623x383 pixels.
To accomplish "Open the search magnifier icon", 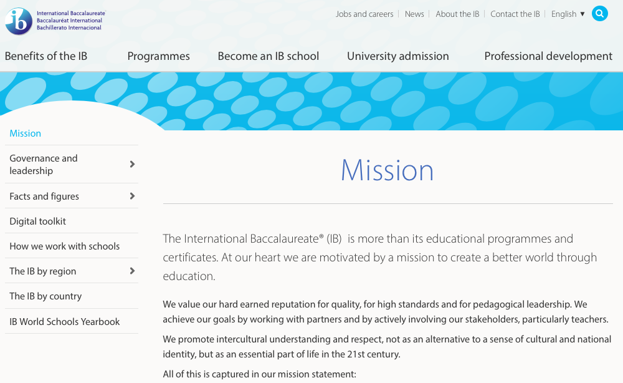I will (x=599, y=14).
